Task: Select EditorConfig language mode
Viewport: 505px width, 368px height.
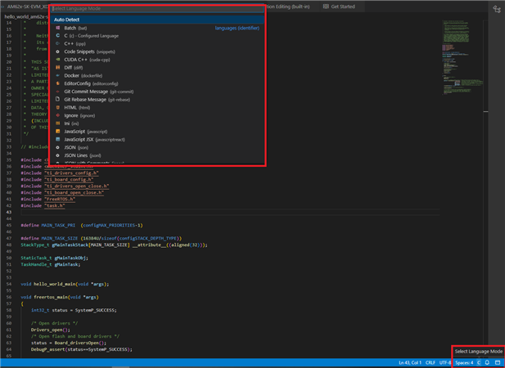Action: [x=157, y=83]
